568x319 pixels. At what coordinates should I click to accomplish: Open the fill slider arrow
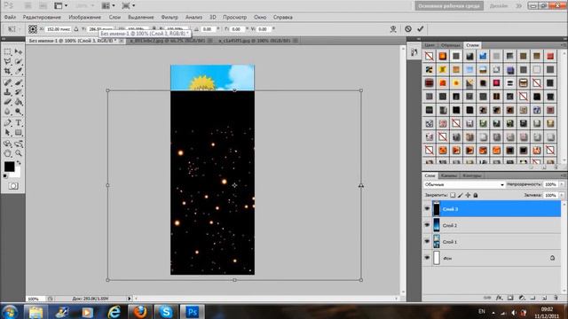(x=562, y=195)
